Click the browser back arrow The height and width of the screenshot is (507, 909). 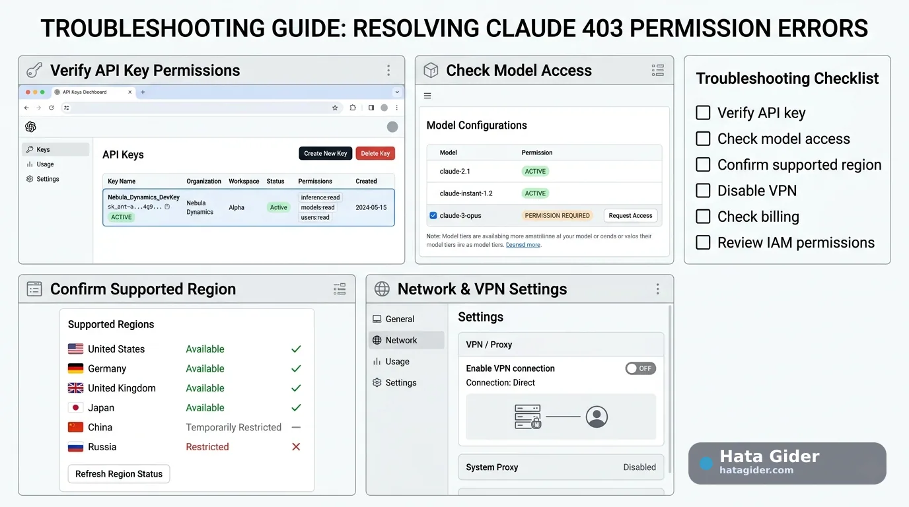pos(26,108)
